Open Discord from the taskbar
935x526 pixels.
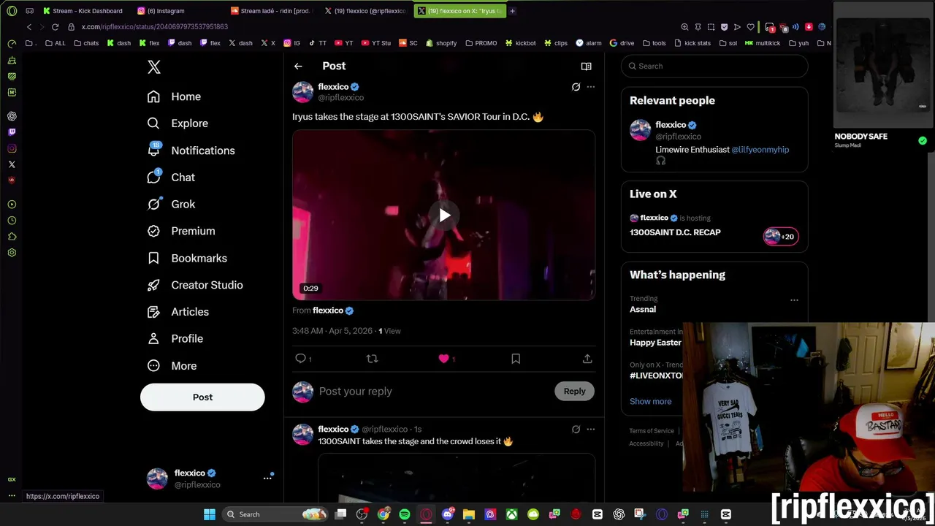point(447,514)
